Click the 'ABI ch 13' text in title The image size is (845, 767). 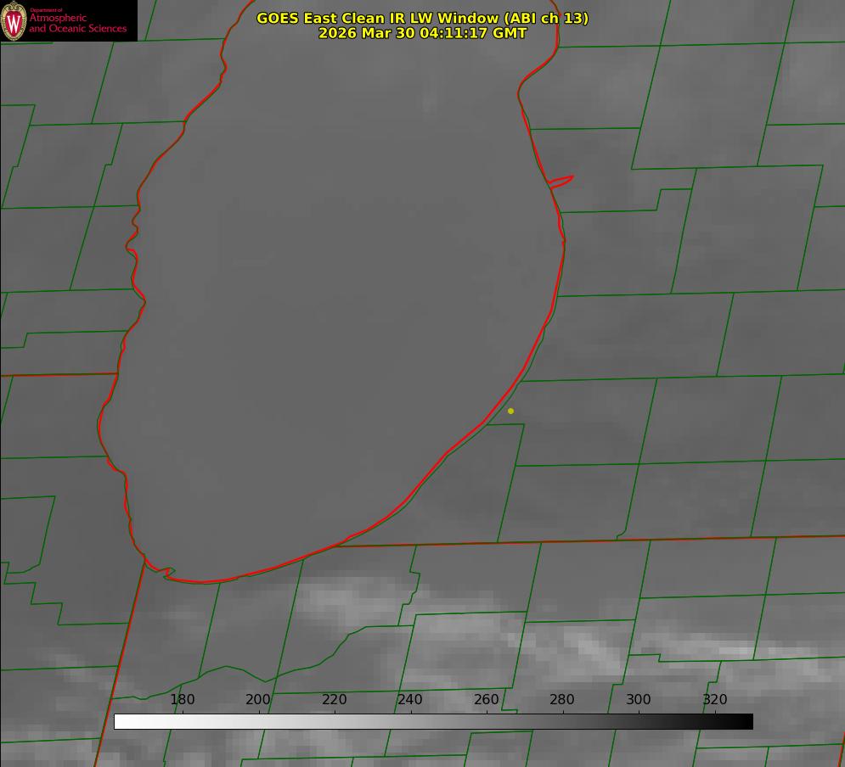point(548,18)
